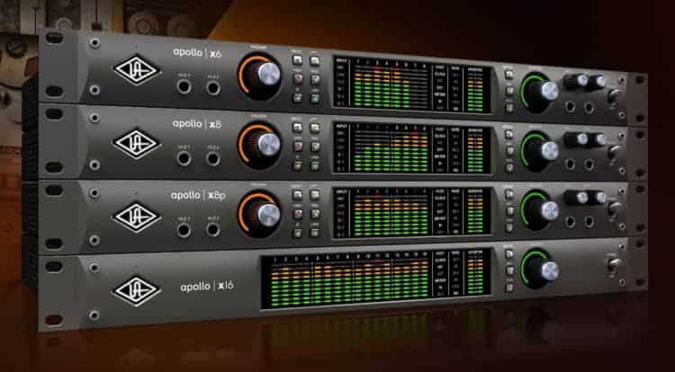Image resolution: width=675 pixels, height=372 pixels.
Task: Click the level meter display on Apollo x6
Action: pos(412,85)
